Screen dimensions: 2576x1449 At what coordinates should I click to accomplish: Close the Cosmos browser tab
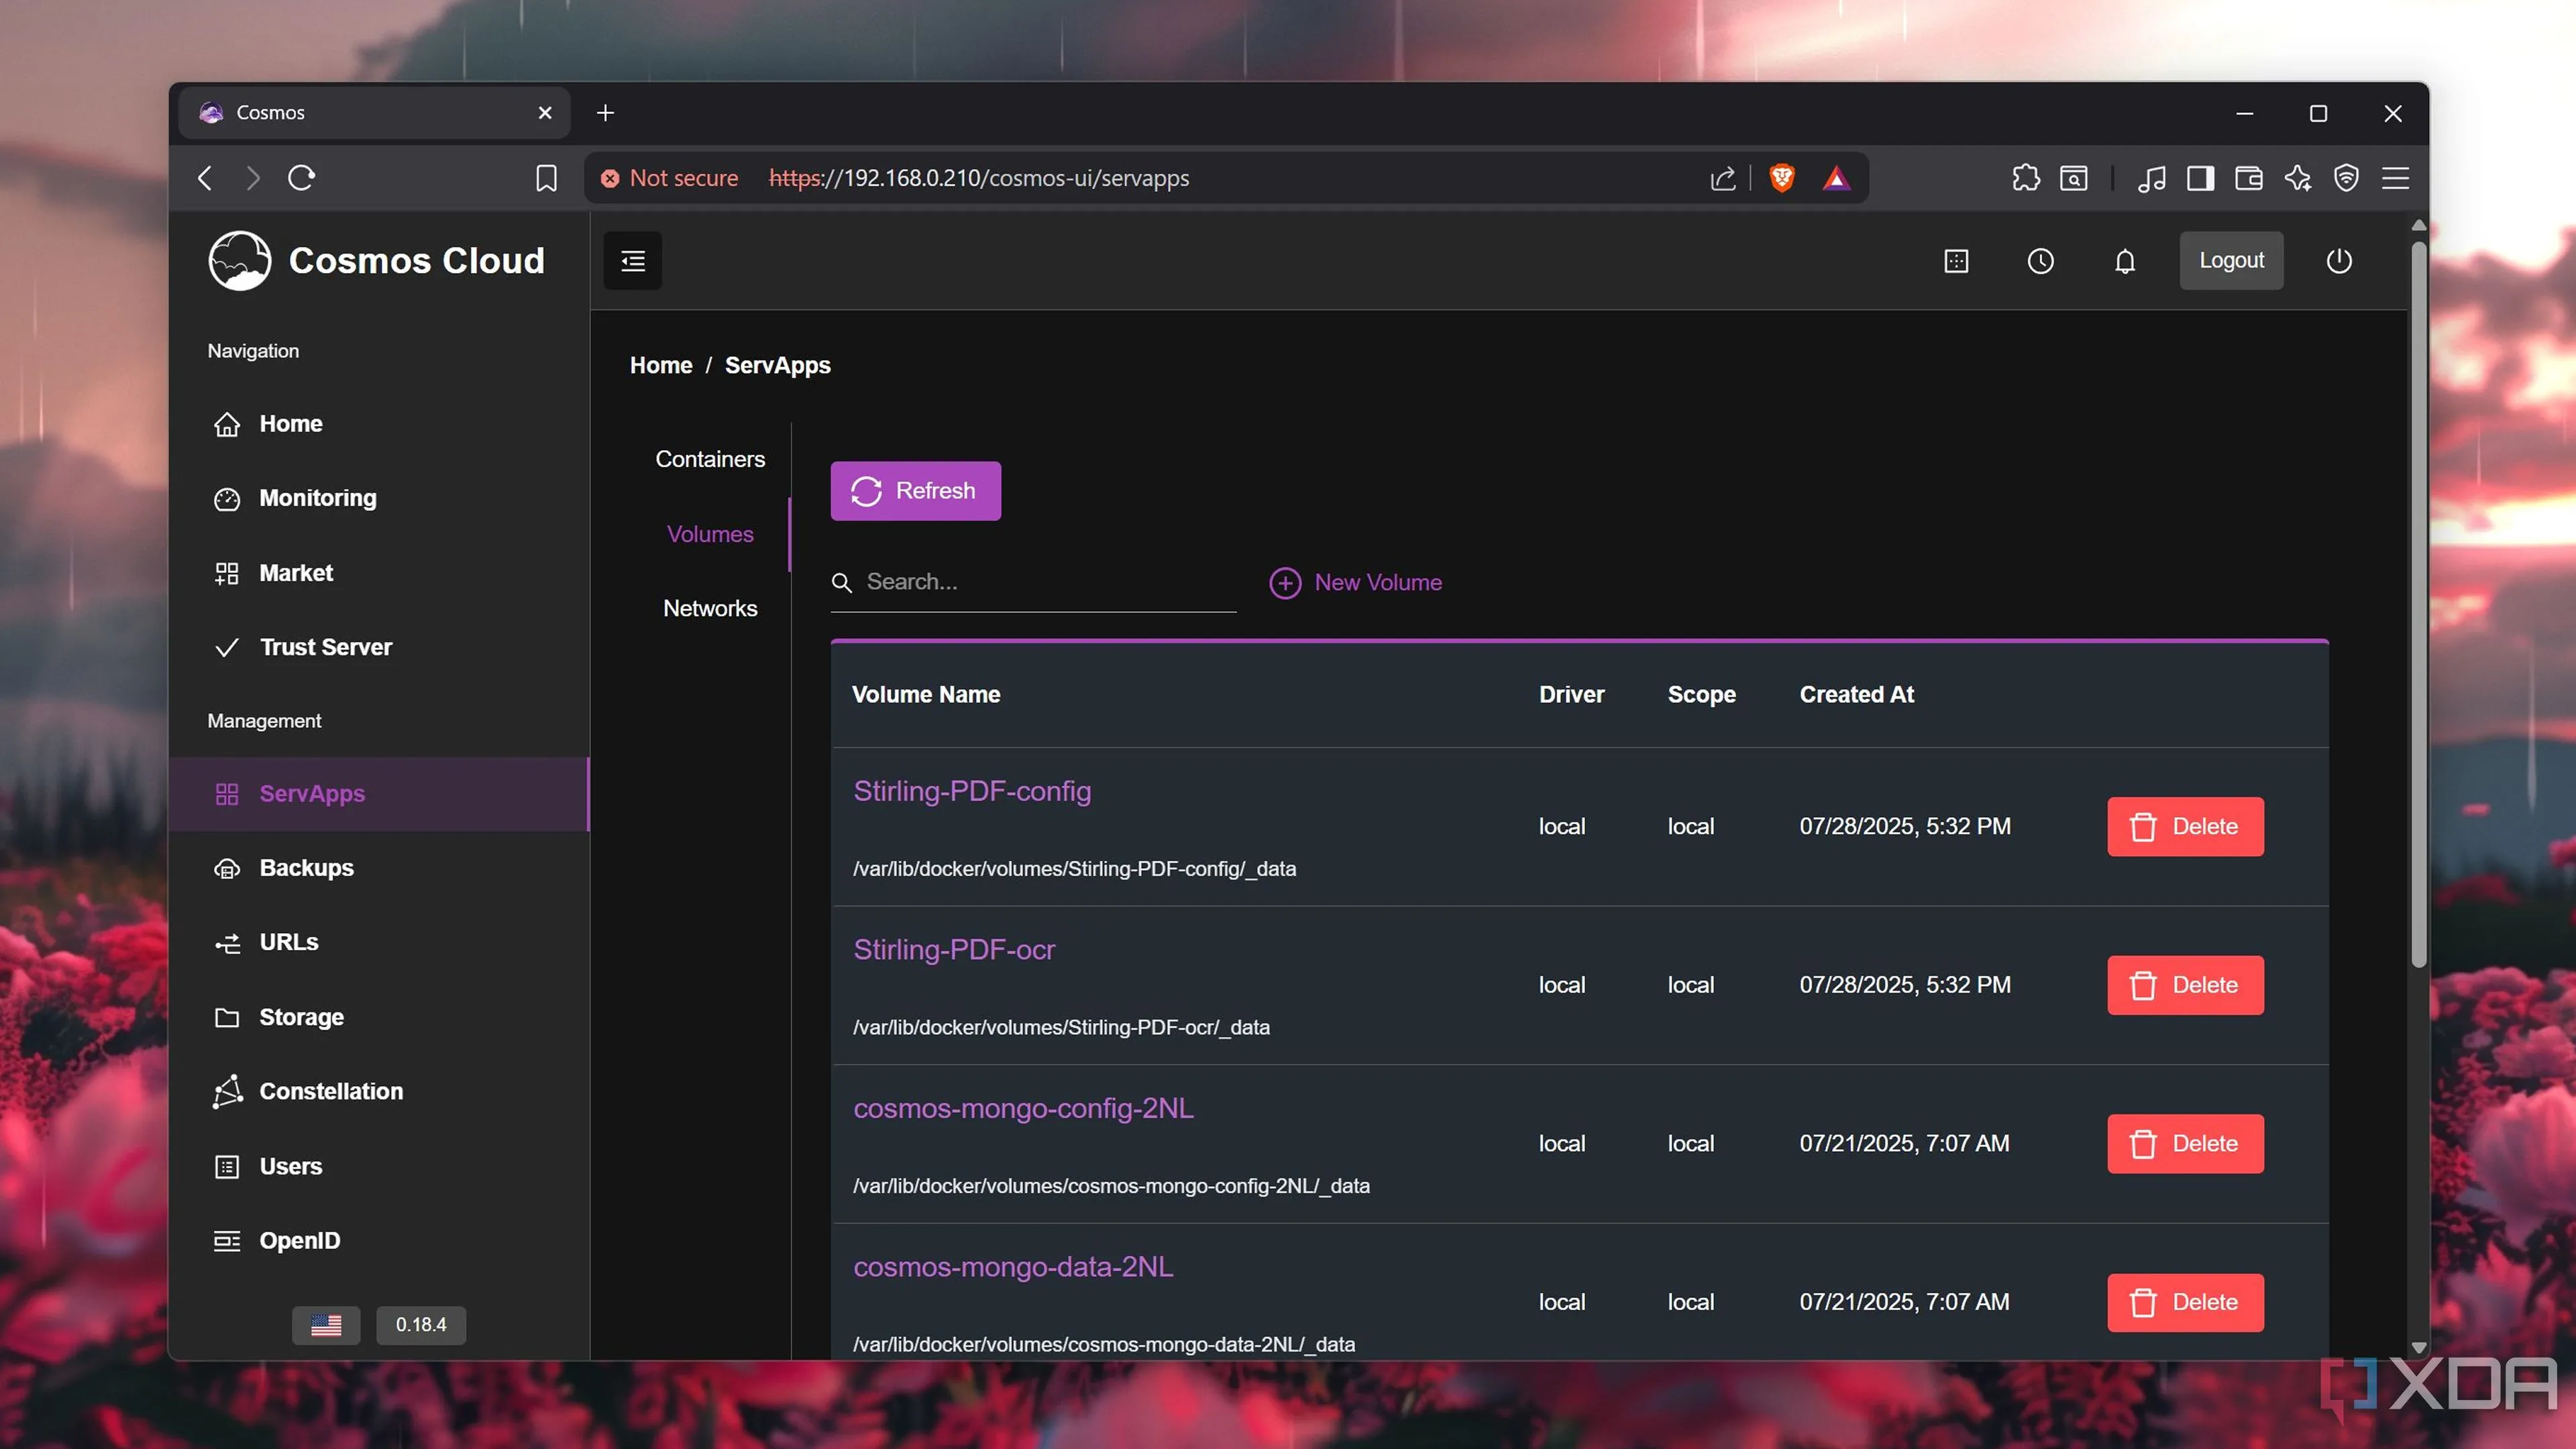coord(545,113)
